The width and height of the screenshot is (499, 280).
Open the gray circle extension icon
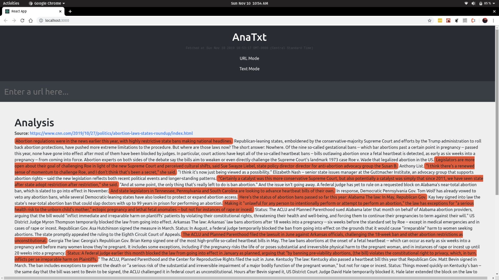tap(465, 21)
